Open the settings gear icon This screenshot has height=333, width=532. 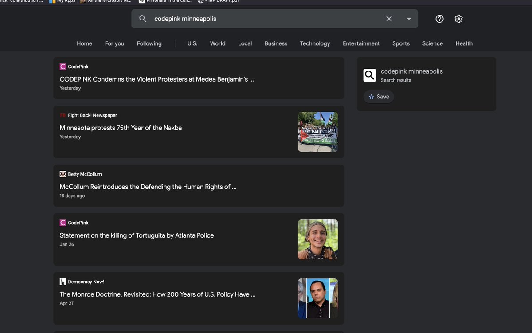[459, 19]
